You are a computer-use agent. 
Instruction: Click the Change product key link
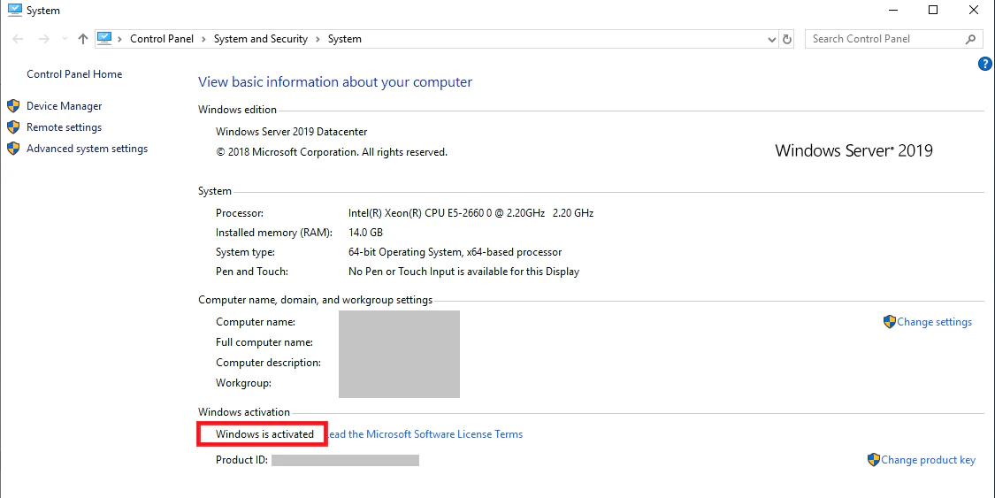928,460
